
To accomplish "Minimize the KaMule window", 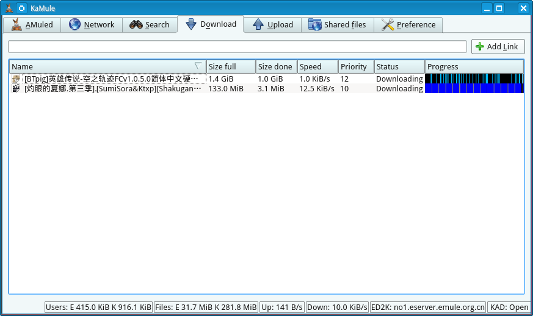I will 487,8.
